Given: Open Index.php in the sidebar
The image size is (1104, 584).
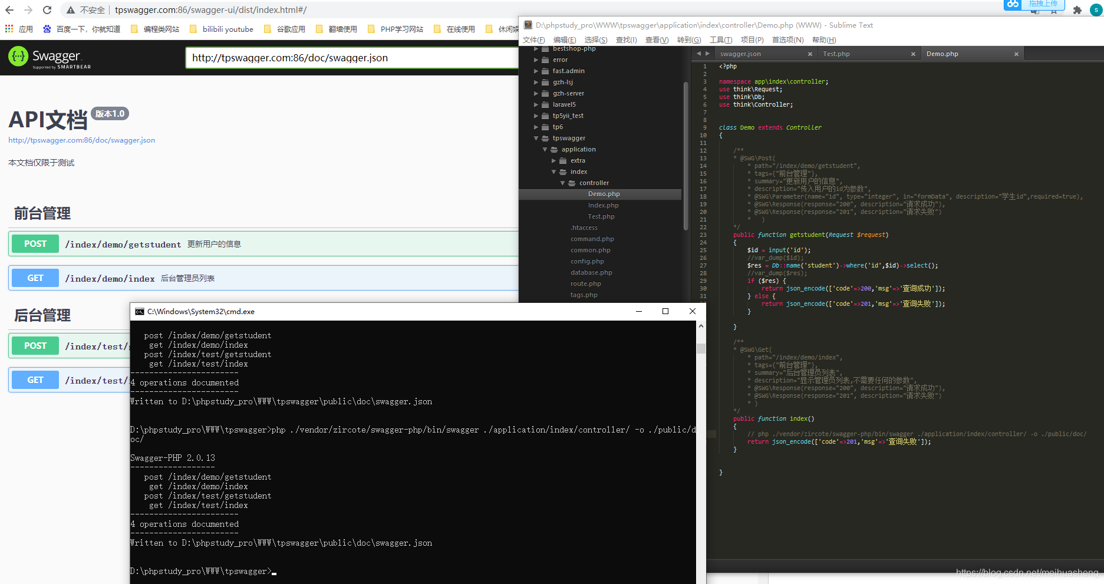Looking at the screenshot, I should coord(603,206).
